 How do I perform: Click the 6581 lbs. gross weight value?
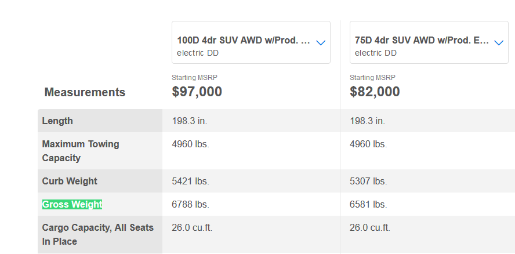tap(368, 204)
